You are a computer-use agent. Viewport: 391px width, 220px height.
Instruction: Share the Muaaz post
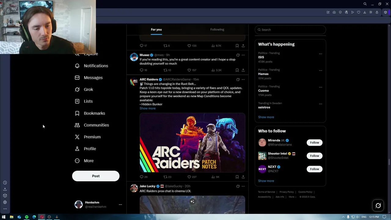243,70
